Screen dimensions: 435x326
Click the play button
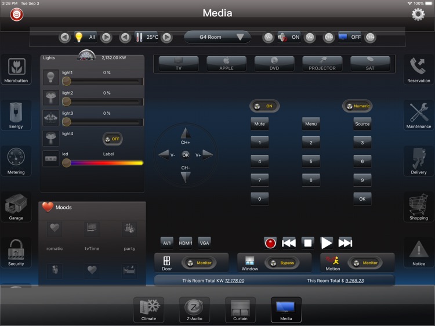tap(326, 243)
